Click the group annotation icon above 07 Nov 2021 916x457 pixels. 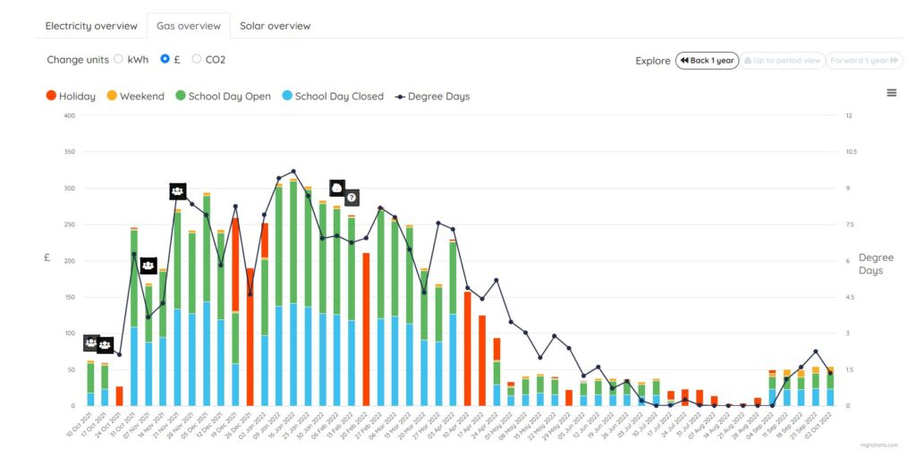(x=148, y=266)
